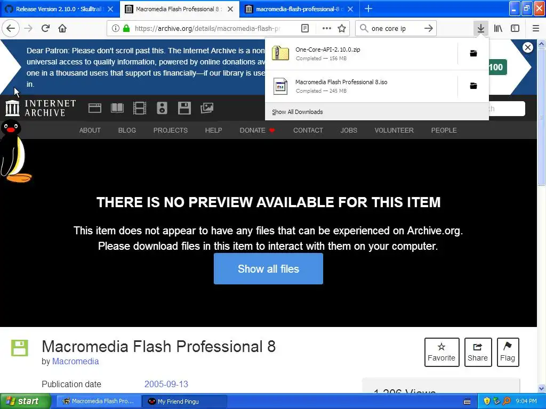
Task: Open the Macromedia Flash Professional 8.iso download entry
Action: [x=361, y=86]
